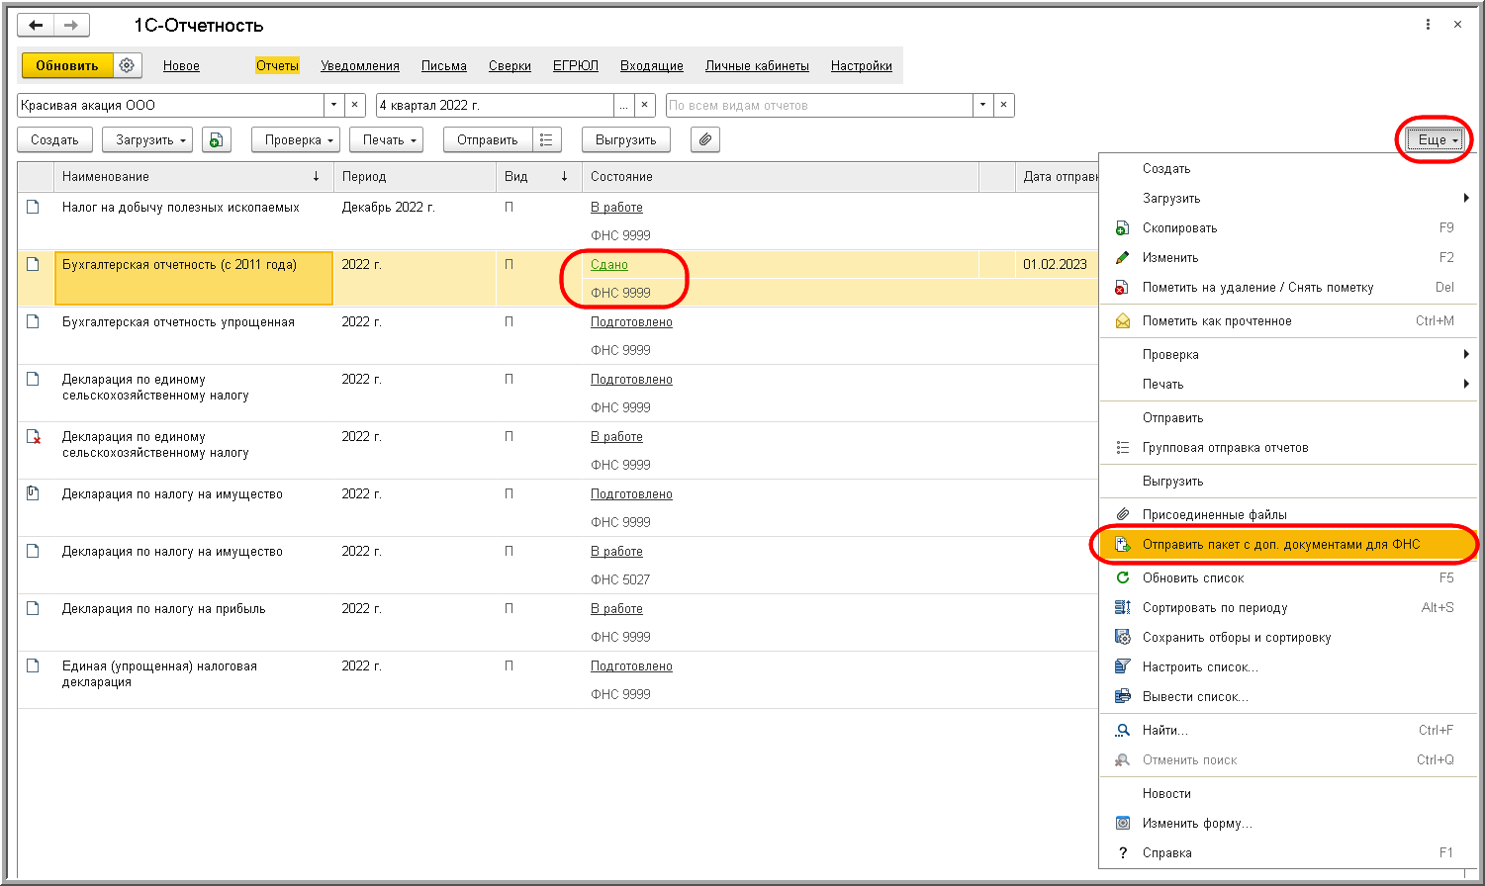This screenshot has width=1485, height=886.
Task: Open the Сдано status link
Action: click(x=609, y=265)
